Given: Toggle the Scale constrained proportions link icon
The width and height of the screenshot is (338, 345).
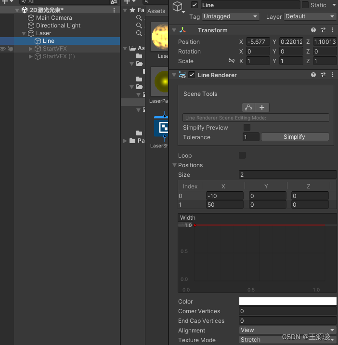Looking at the screenshot, I should (231, 61).
